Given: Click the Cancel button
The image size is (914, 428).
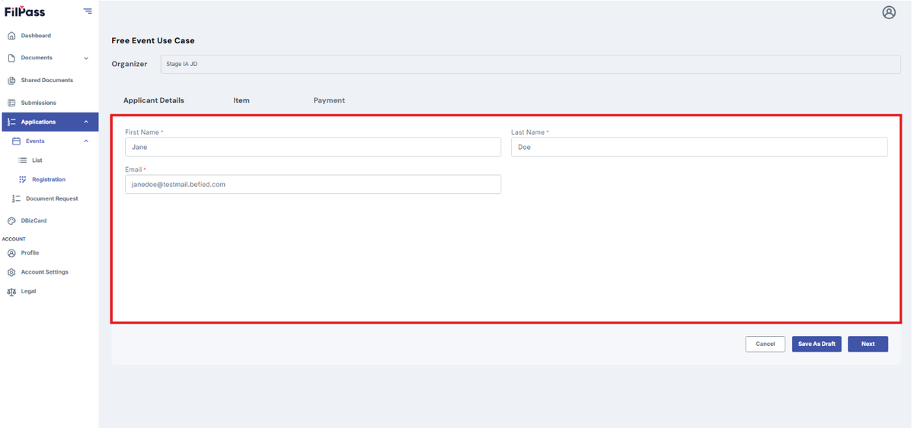Looking at the screenshot, I should point(765,344).
